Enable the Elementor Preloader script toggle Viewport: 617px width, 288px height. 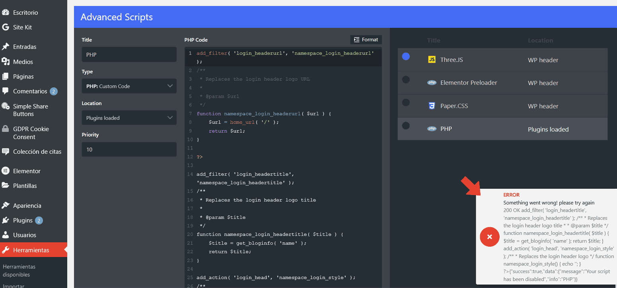[406, 79]
